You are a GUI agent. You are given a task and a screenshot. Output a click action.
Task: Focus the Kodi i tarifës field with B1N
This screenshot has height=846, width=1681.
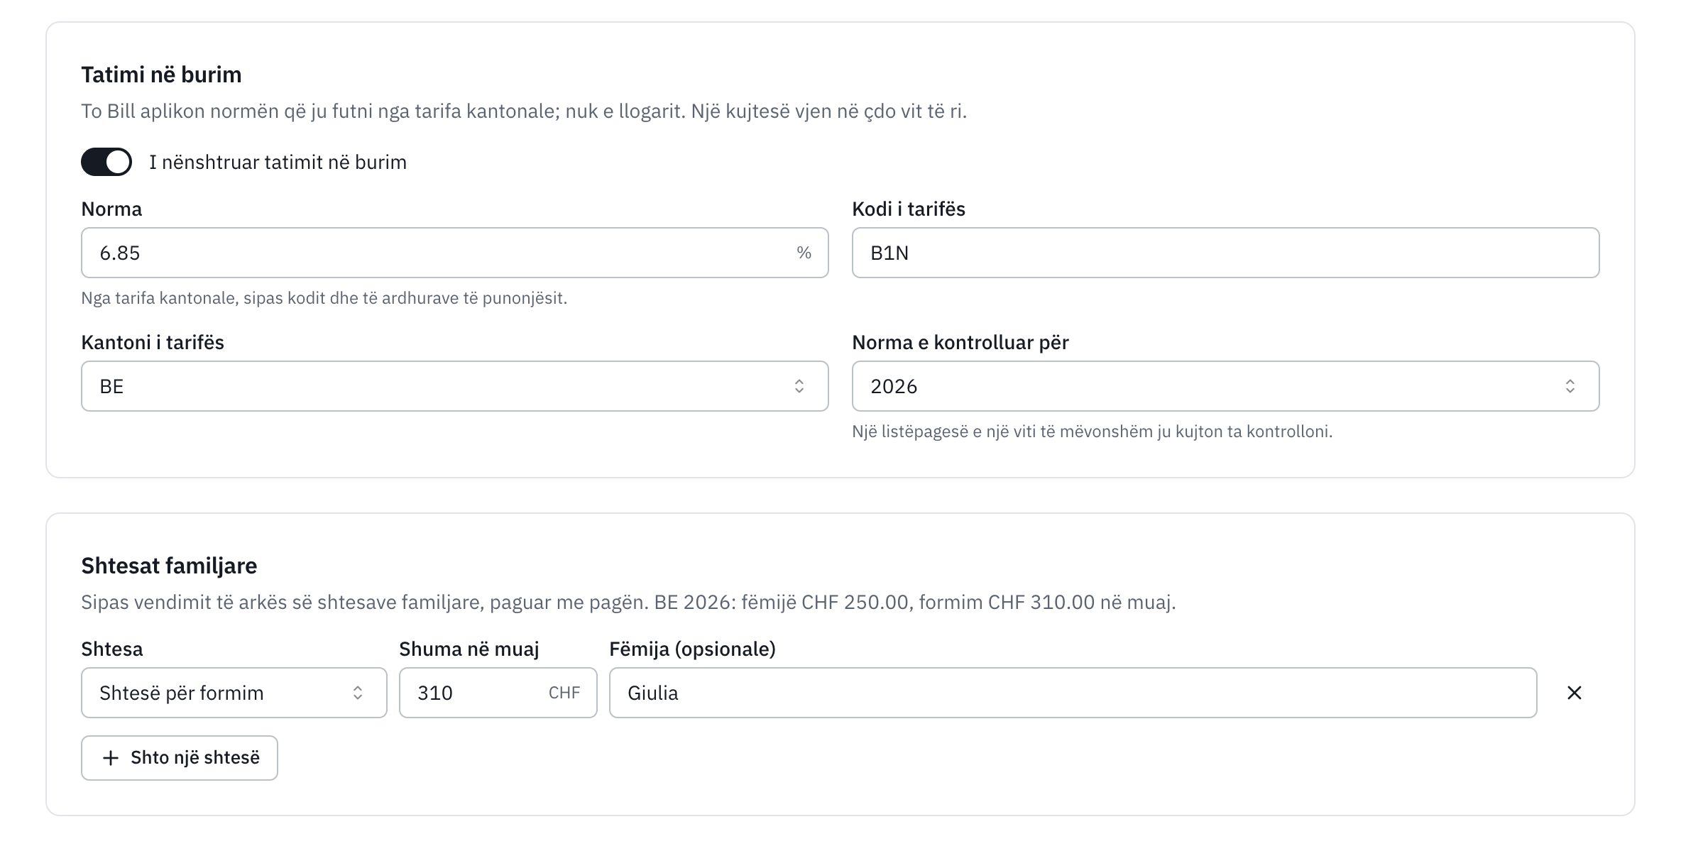(x=1226, y=253)
